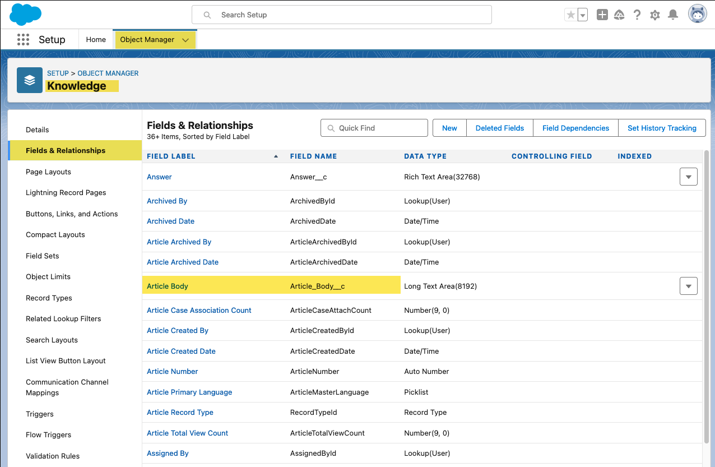The width and height of the screenshot is (715, 467).
Task: Open your user avatar picture
Action: coord(697,13)
